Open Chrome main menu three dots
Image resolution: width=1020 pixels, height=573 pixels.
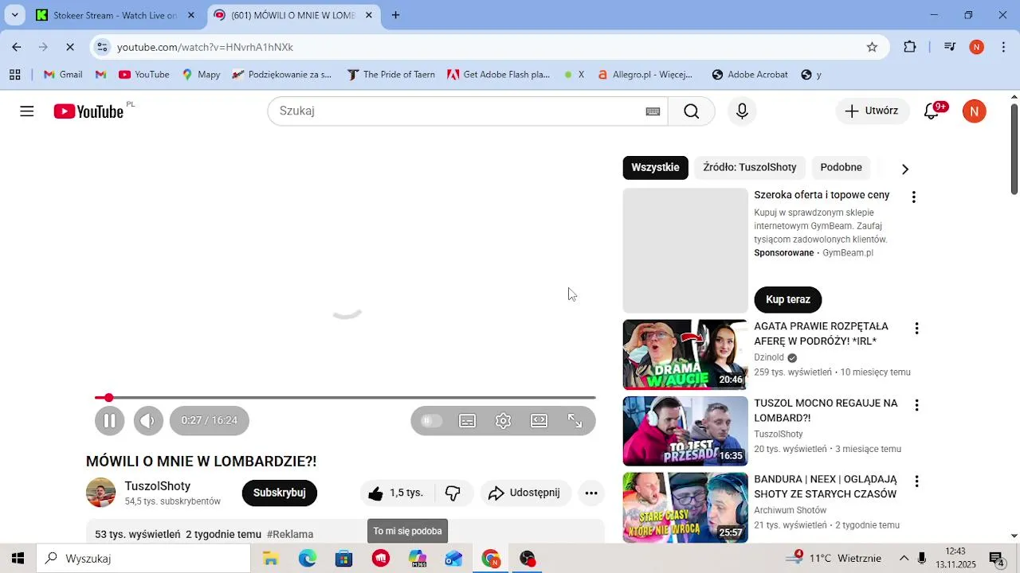(x=1003, y=48)
